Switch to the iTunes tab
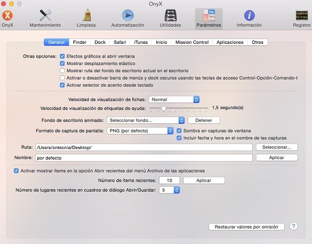Screen dimensions: 312x244 pyautogui.click(x=141, y=42)
